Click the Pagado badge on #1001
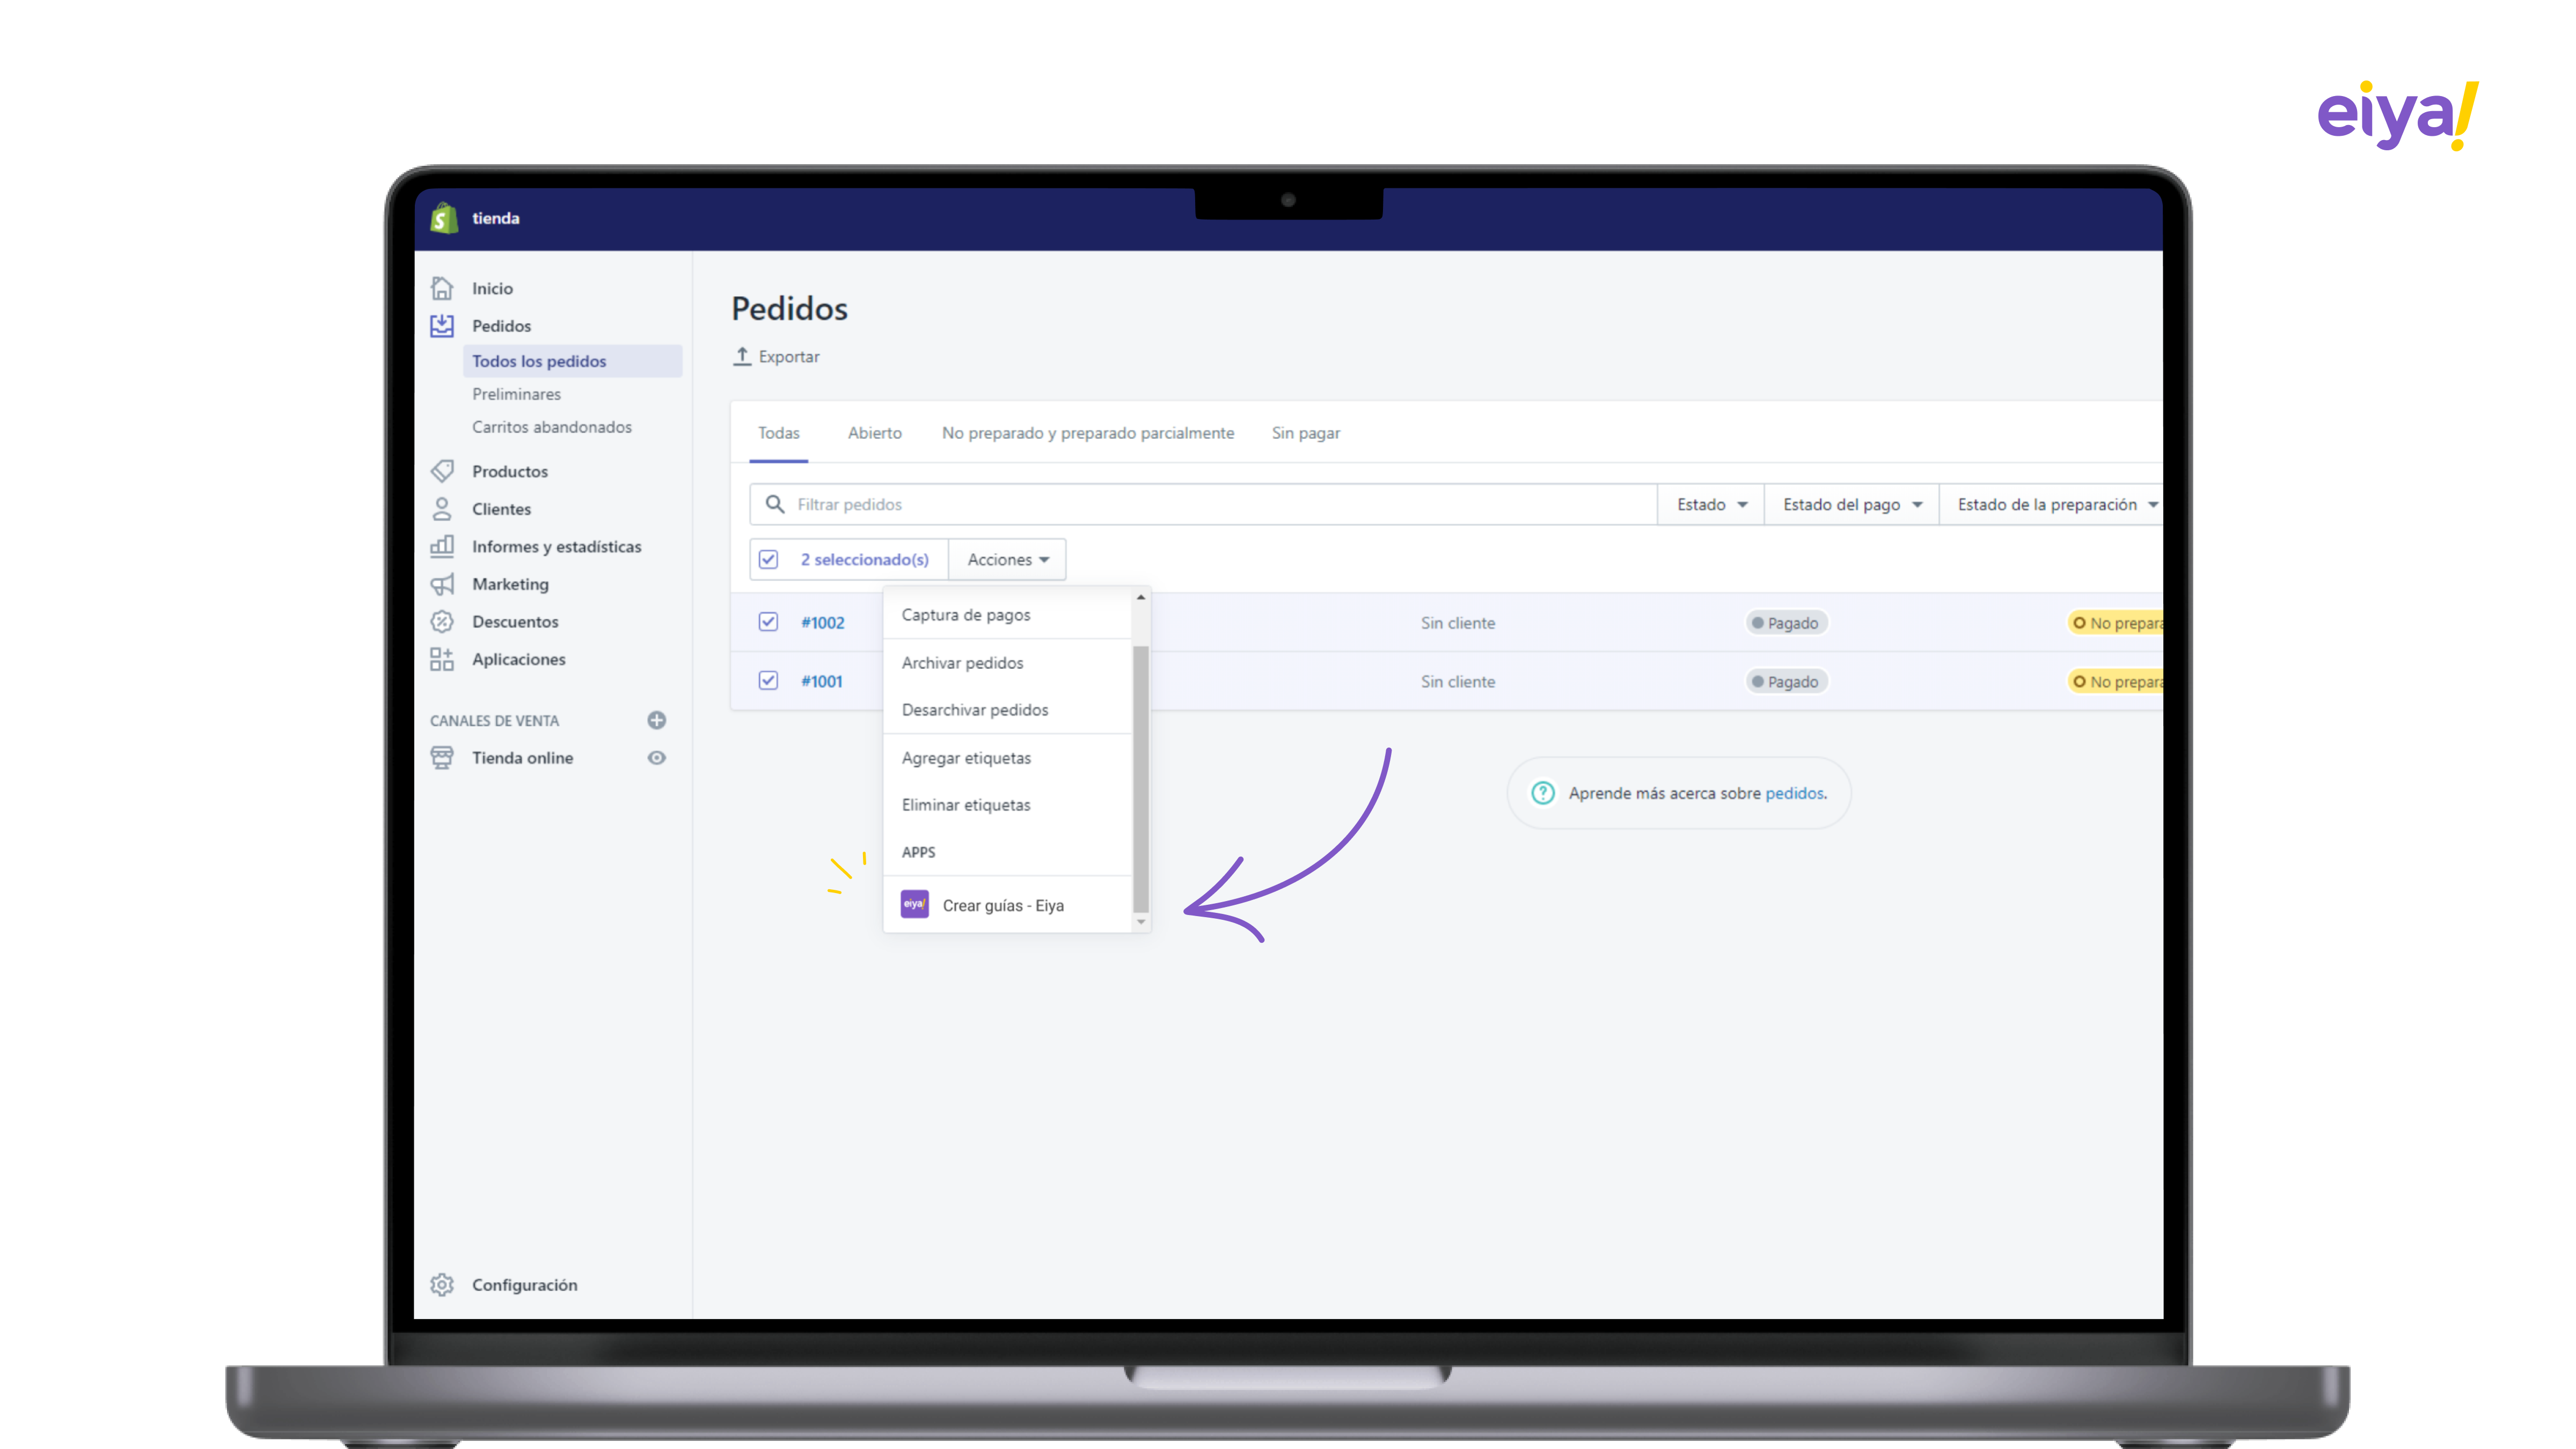The height and width of the screenshot is (1449, 2576). (1787, 682)
